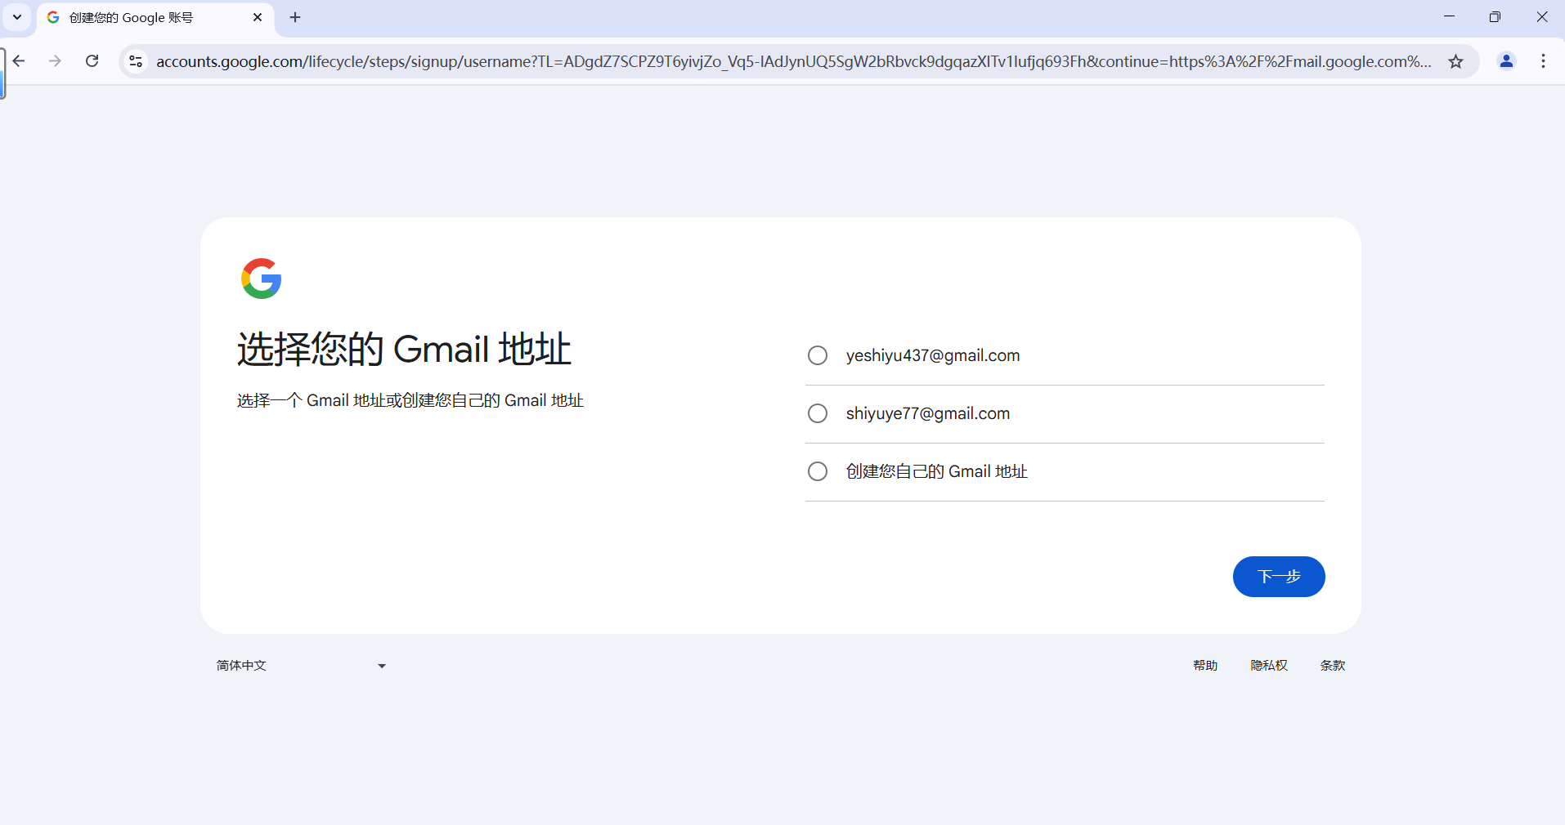Close the Chrome window
Screen dimensions: 1565x825
click(x=1542, y=17)
